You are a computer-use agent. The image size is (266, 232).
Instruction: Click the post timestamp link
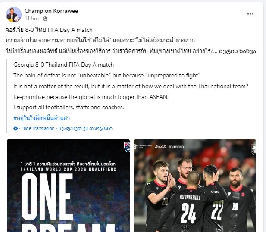(x=32, y=19)
